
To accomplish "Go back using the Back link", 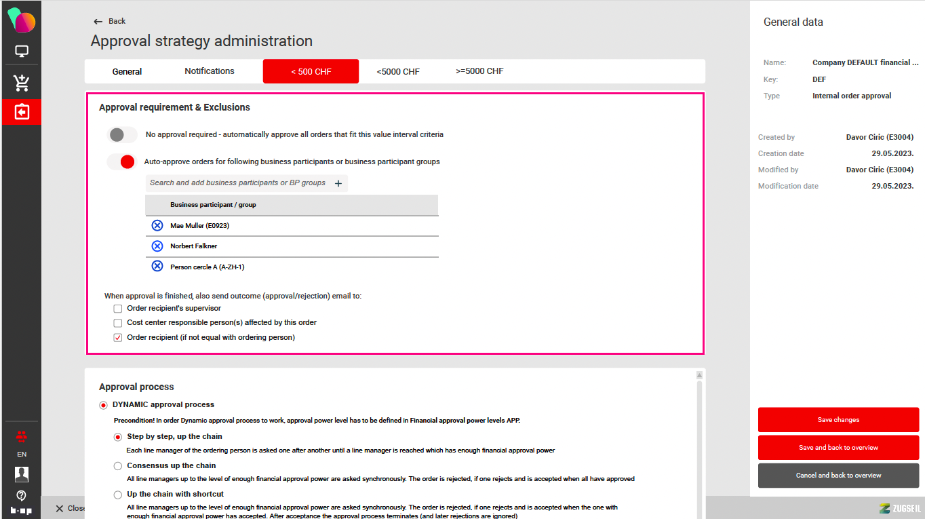I will point(110,22).
